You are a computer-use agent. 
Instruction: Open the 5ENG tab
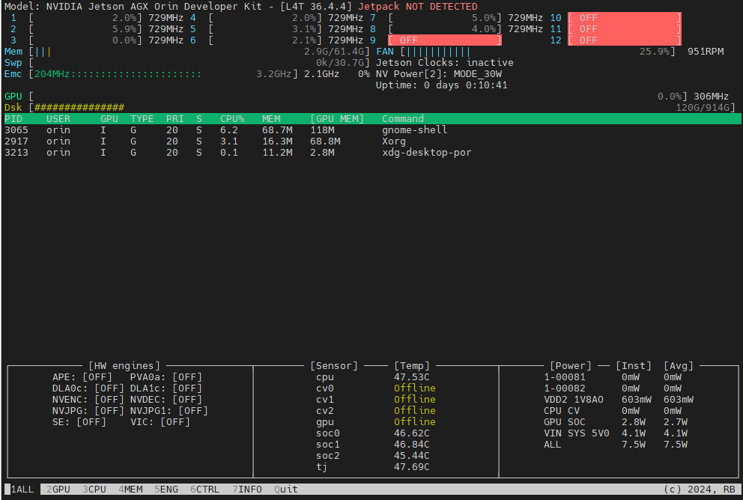[166, 489]
